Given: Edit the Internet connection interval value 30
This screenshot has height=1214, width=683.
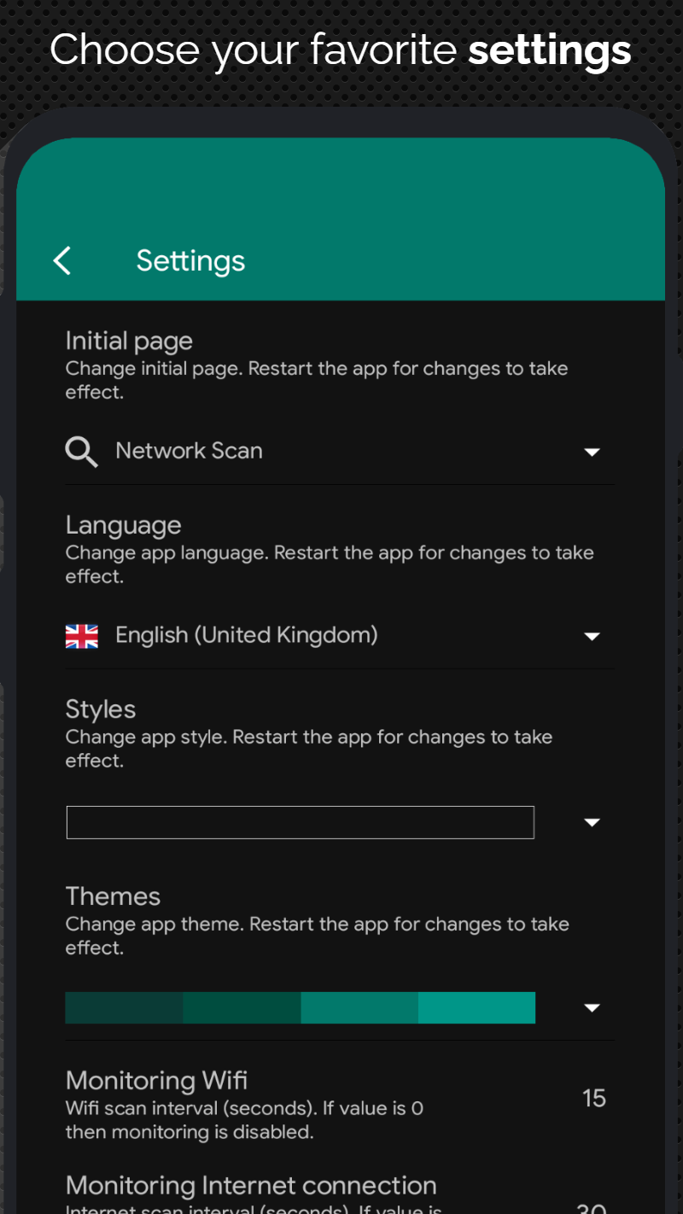Looking at the screenshot, I should [591, 1205].
